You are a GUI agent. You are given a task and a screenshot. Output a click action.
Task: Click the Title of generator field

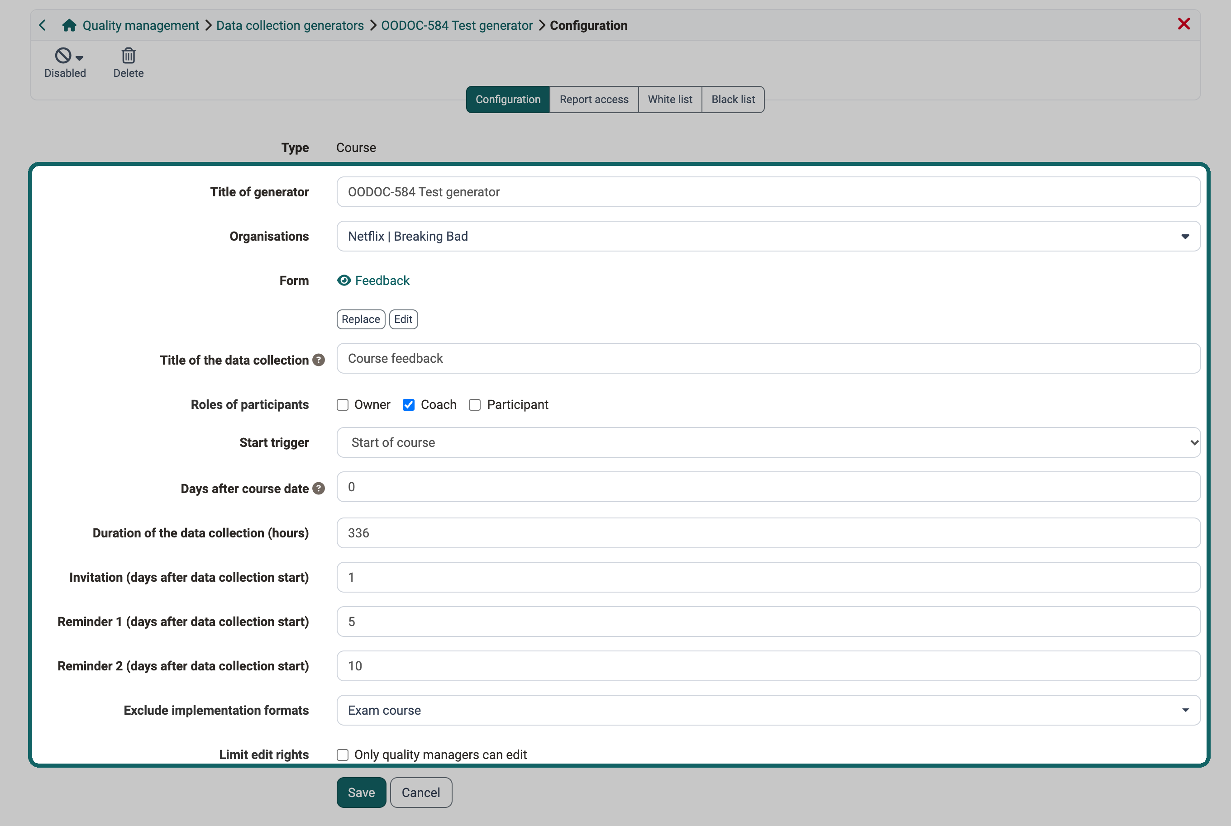tap(768, 192)
